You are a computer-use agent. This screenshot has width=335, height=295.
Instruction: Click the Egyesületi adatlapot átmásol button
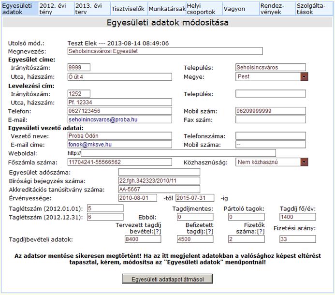click(167, 279)
